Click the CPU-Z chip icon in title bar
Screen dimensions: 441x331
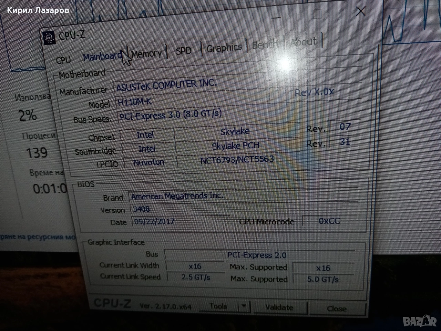[50, 38]
